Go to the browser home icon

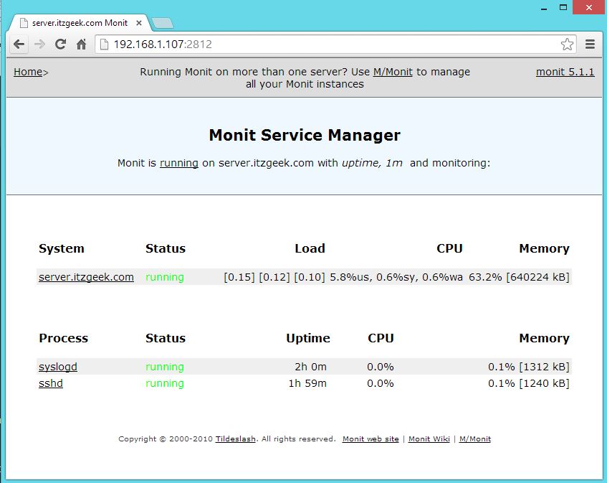[x=81, y=44]
